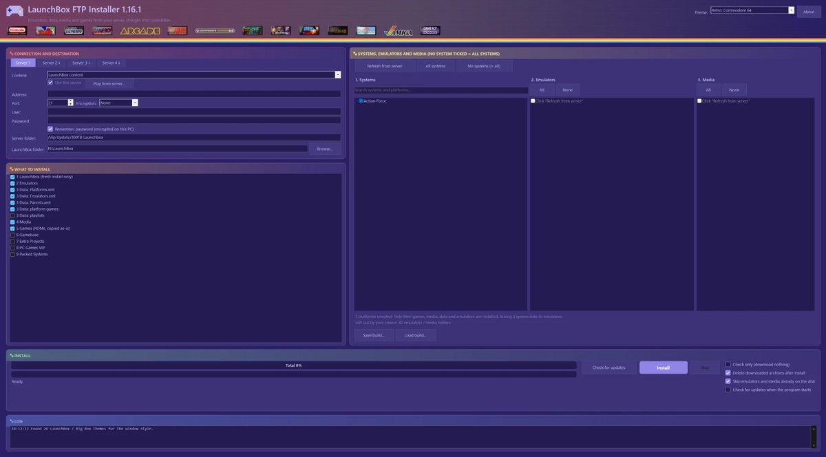Select the logo right after Commodore 64
The width and height of the screenshot is (826, 457).
click(x=253, y=30)
